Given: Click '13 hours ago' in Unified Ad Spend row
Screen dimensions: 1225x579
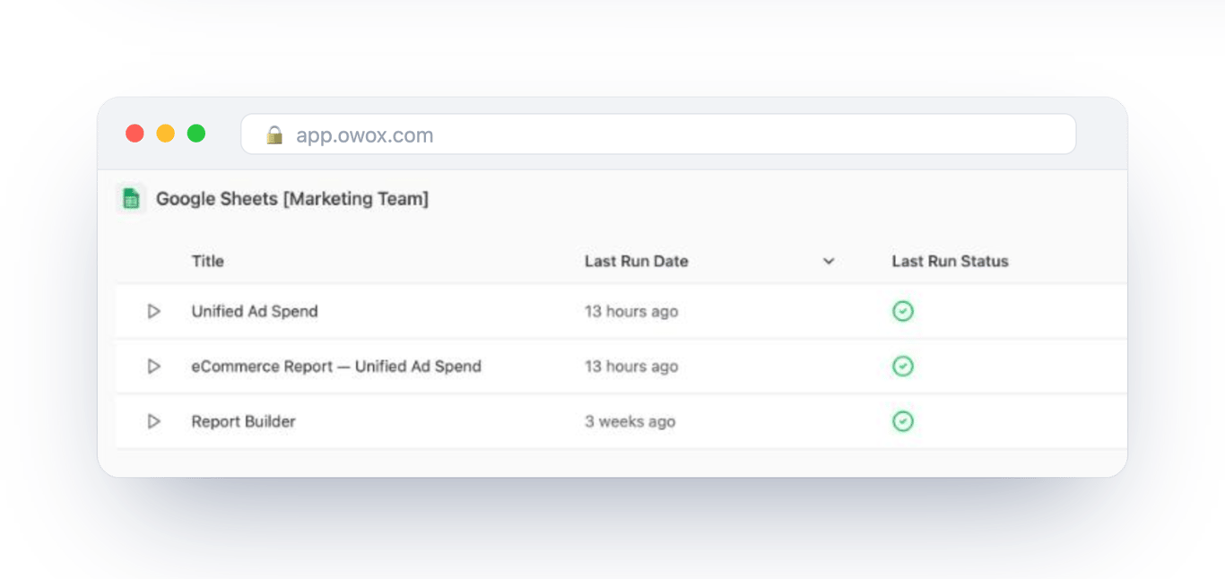Looking at the screenshot, I should tap(631, 312).
